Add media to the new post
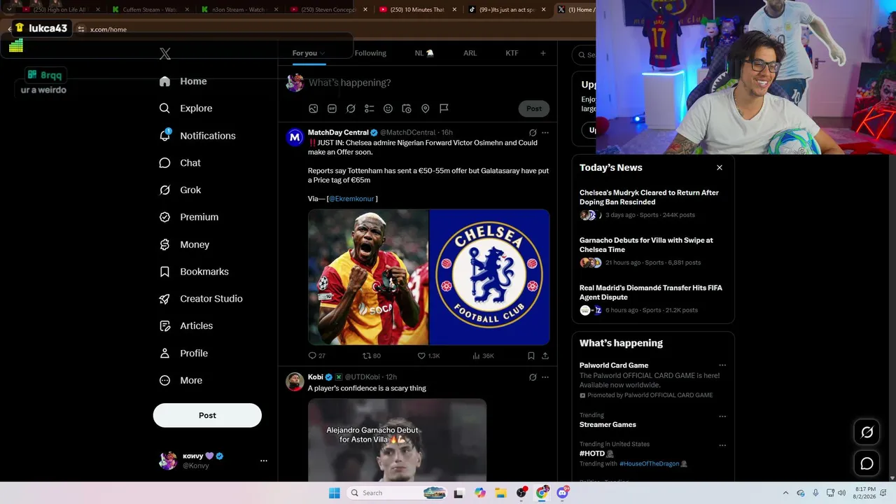The image size is (896, 504). tap(314, 108)
